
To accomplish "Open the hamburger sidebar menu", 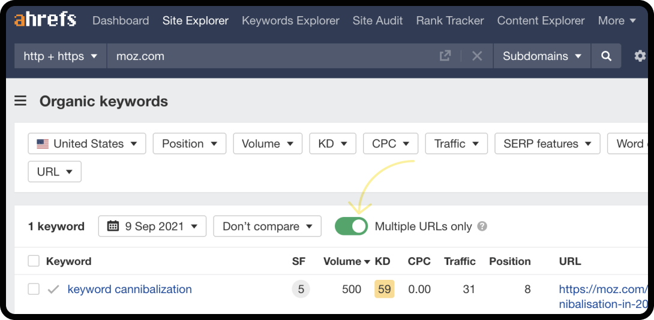I will (x=20, y=101).
